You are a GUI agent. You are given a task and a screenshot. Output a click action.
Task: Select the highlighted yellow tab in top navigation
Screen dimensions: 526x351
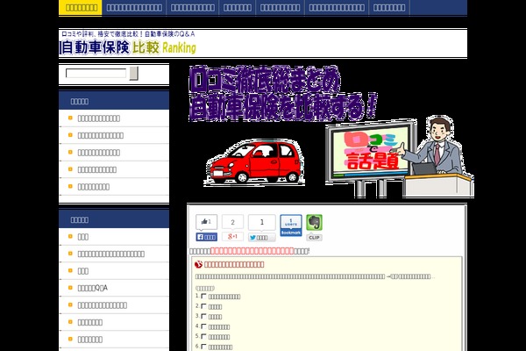click(81, 8)
